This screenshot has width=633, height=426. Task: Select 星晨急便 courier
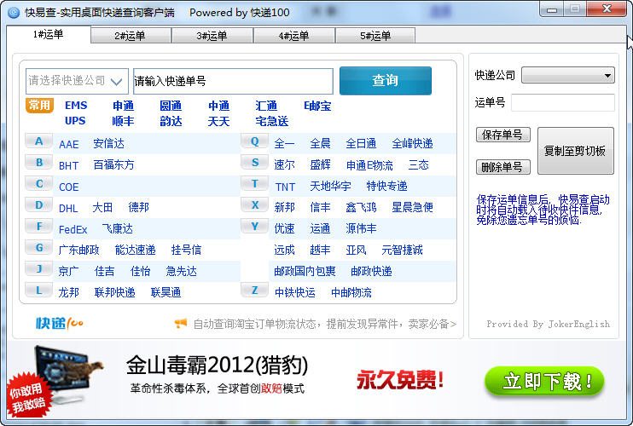(x=412, y=207)
